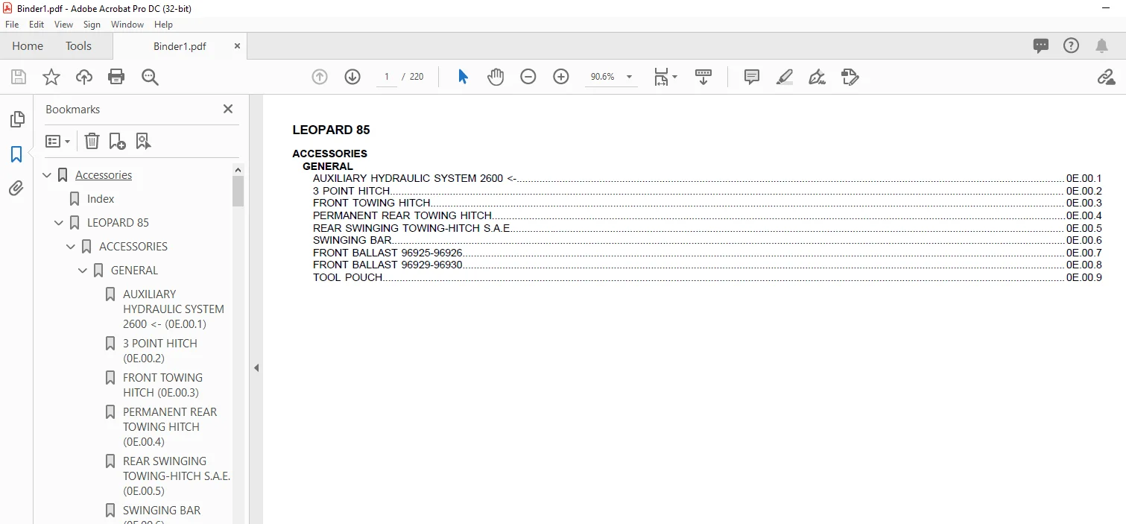Collapse the ACCESSORIES child bookmark
The width and height of the screenshot is (1126, 524).
[x=72, y=247]
